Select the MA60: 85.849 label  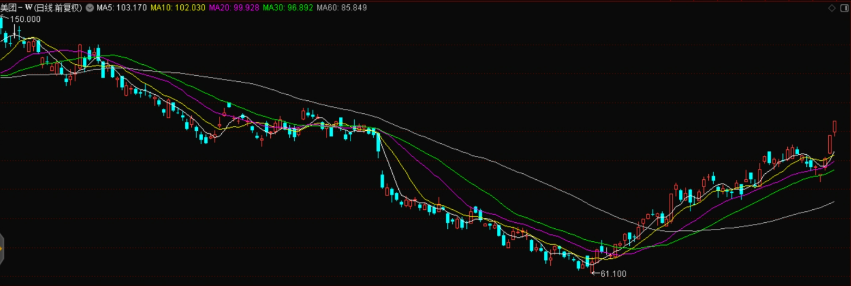point(342,8)
